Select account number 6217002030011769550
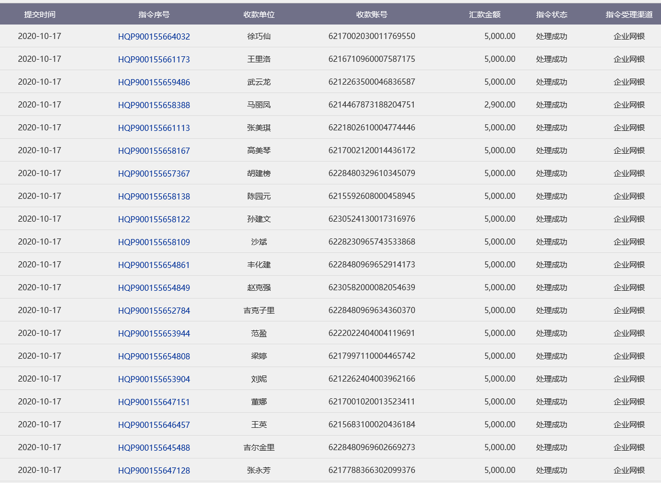This screenshot has height=483, width=661. pos(371,36)
